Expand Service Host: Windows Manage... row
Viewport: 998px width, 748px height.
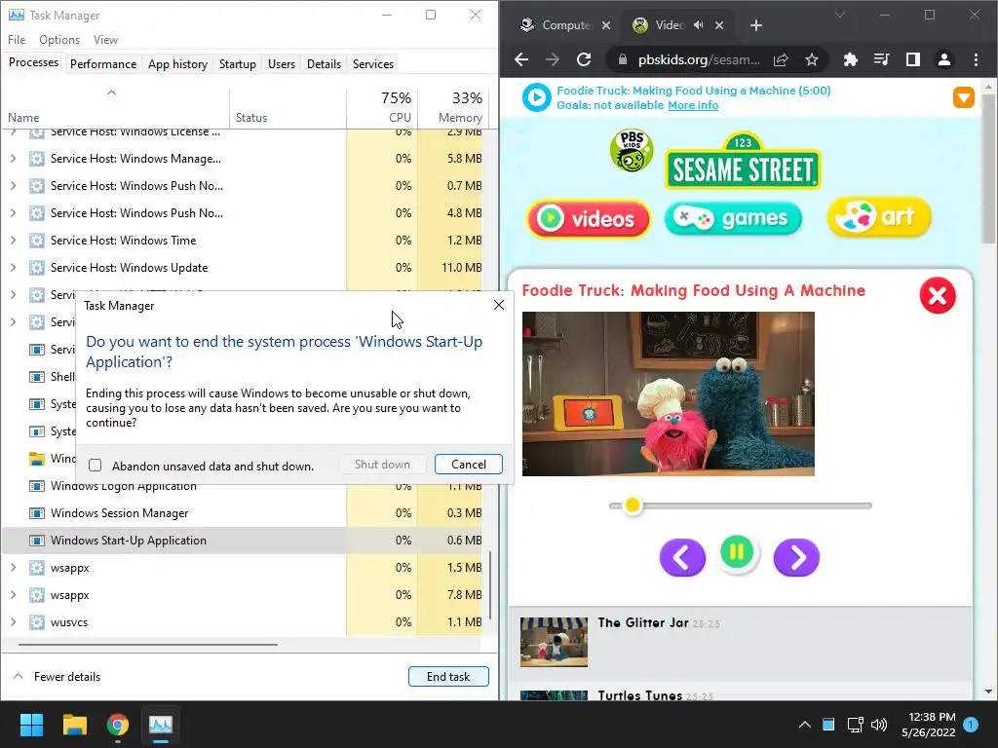pos(13,159)
